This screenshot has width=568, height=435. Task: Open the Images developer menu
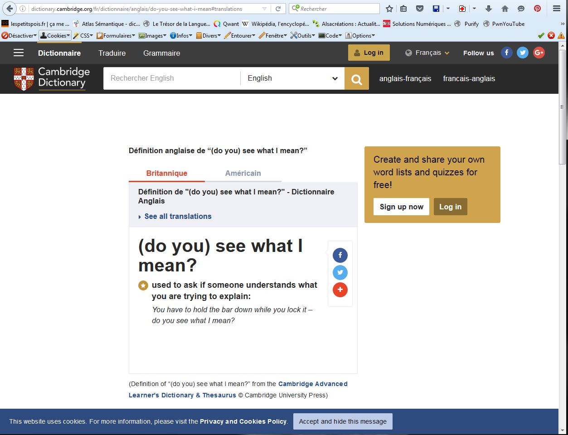coord(152,35)
